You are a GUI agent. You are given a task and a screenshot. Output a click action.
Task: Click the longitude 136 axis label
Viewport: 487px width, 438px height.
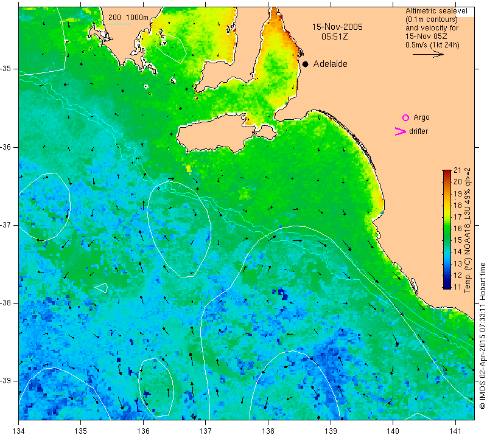tap(143, 431)
